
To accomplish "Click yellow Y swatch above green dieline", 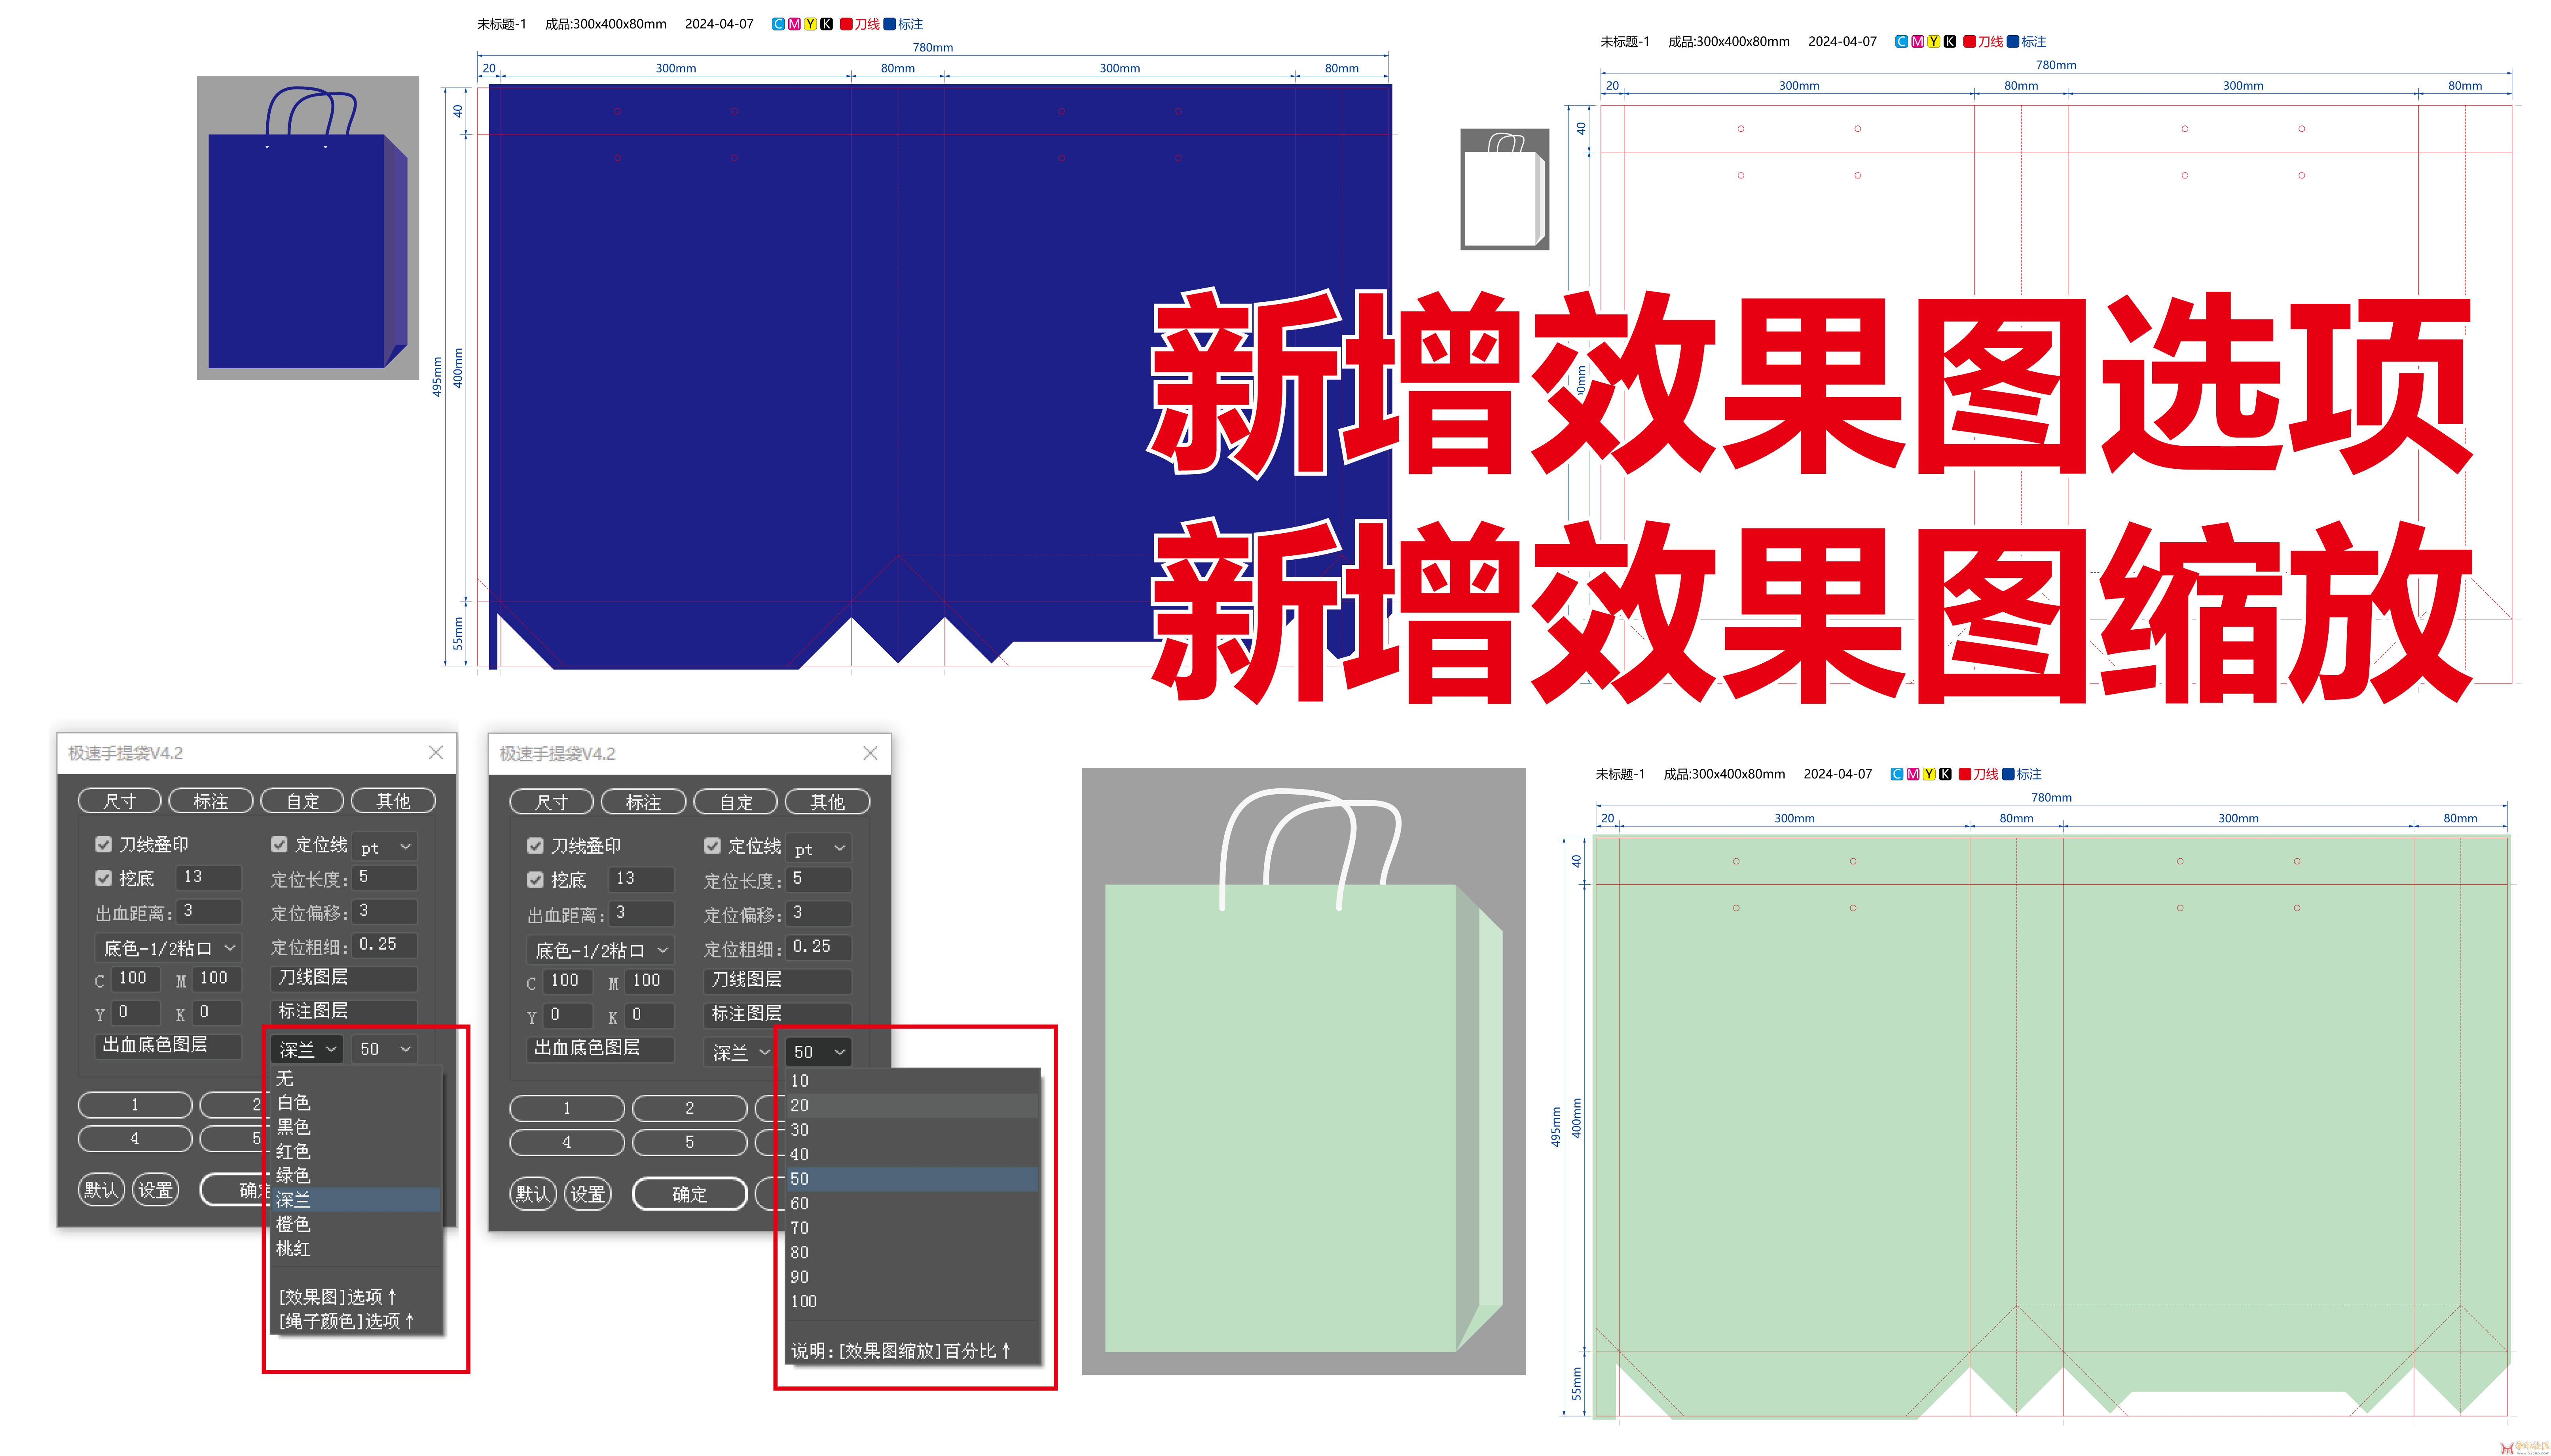I will [x=1929, y=774].
